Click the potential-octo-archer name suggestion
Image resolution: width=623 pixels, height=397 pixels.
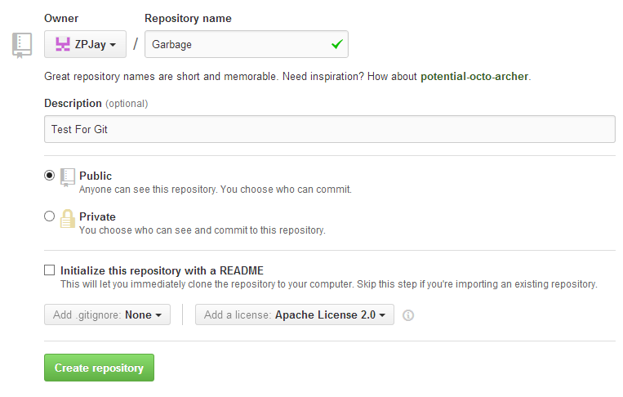tap(474, 77)
